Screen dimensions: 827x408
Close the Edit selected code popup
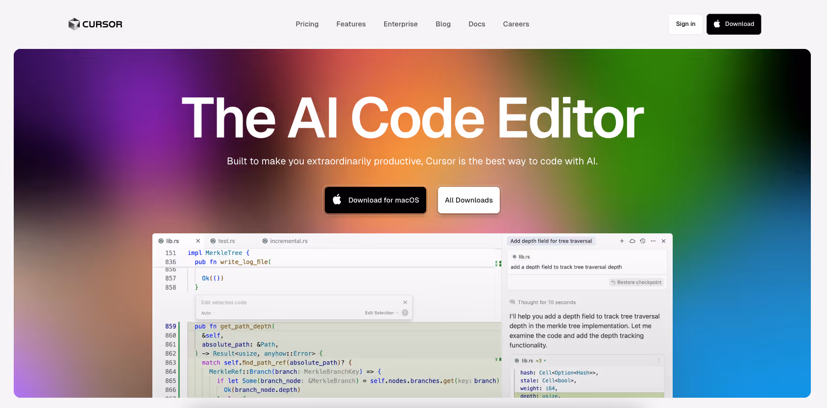405,302
